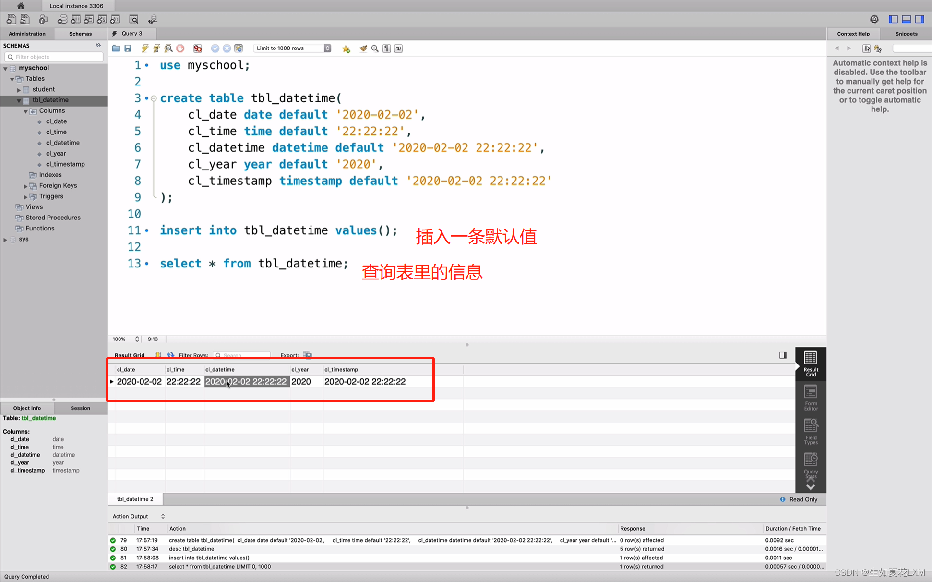Image resolution: width=932 pixels, height=582 pixels.
Task: Go to the Workbench home screen
Action: pyautogui.click(x=21, y=6)
